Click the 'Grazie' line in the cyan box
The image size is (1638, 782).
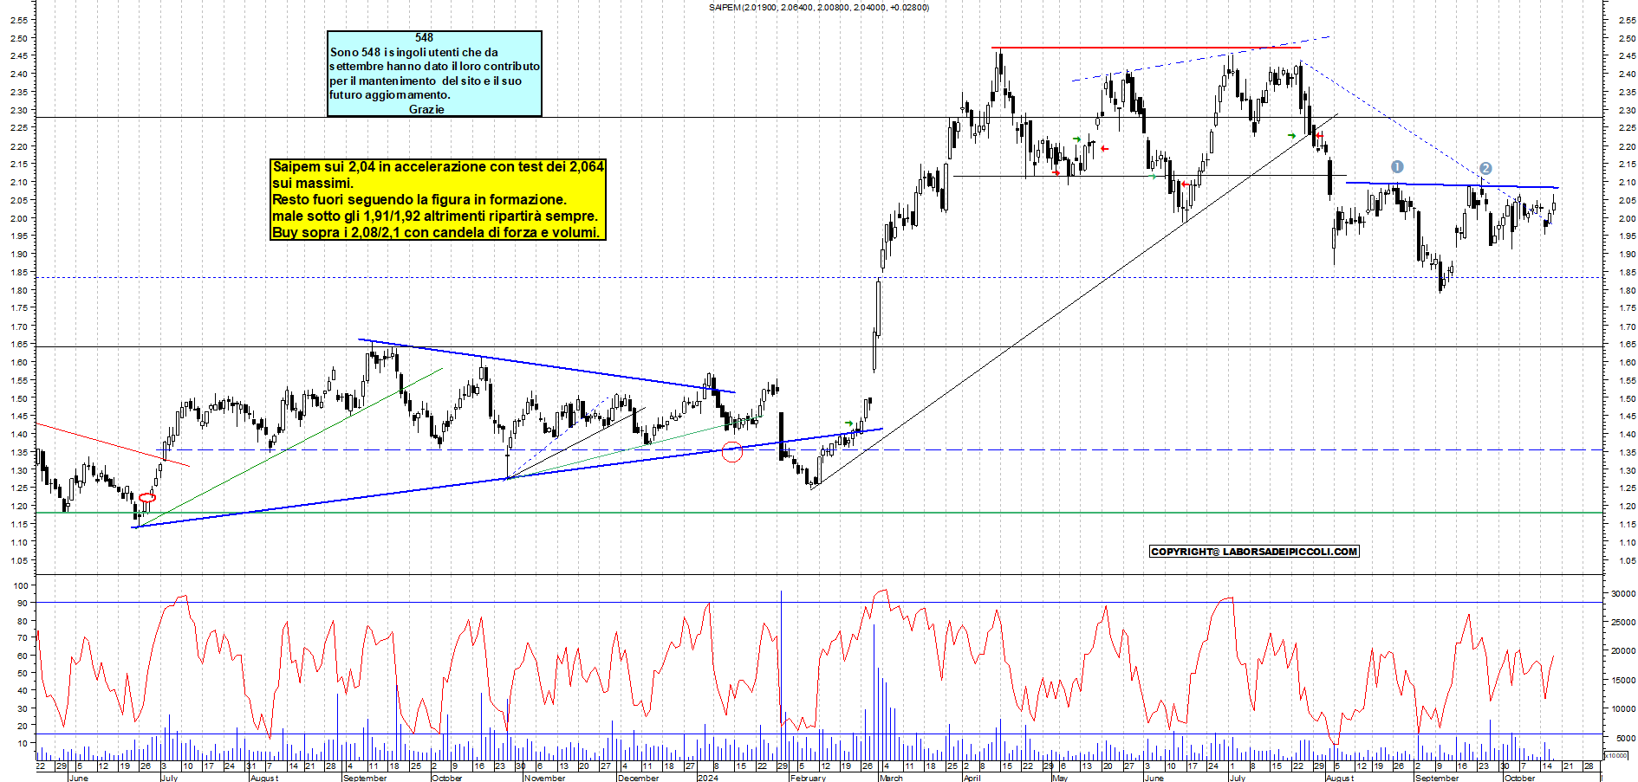click(426, 109)
